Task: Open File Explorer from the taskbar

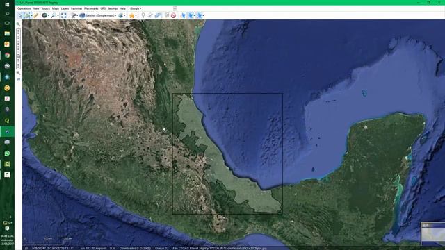Action: coord(7,33)
